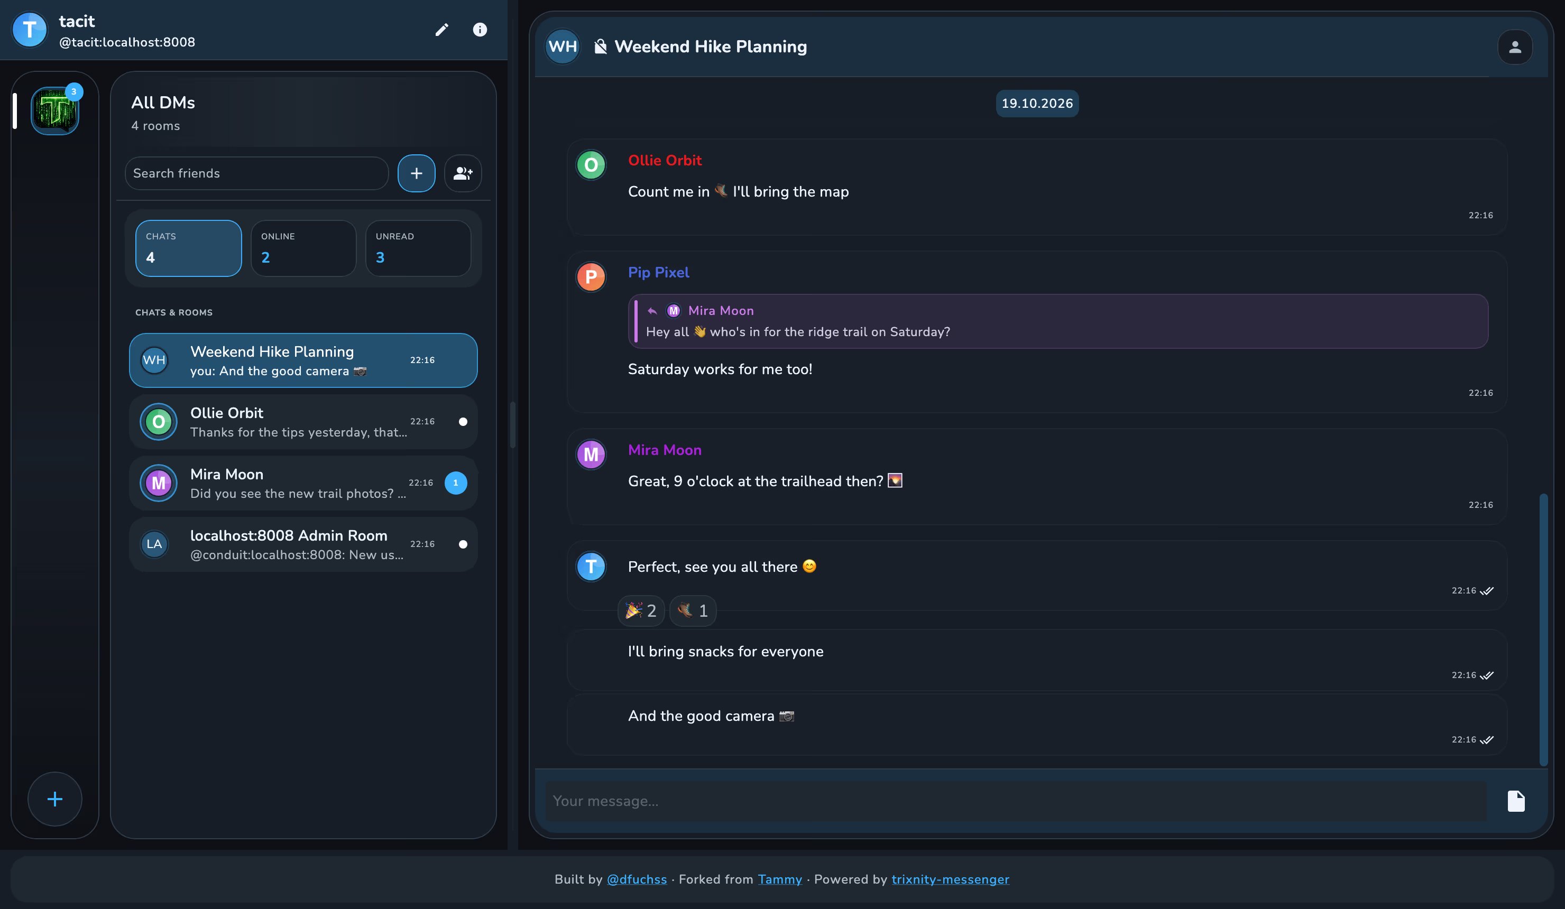Click the chat message list scrollbar
Viewport: 1565px width, 909px height.
(1543, 629)
